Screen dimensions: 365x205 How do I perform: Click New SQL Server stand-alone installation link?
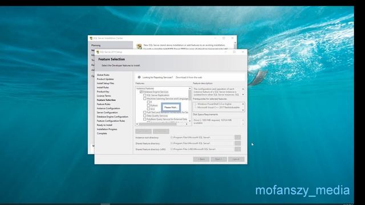point(184,45)
